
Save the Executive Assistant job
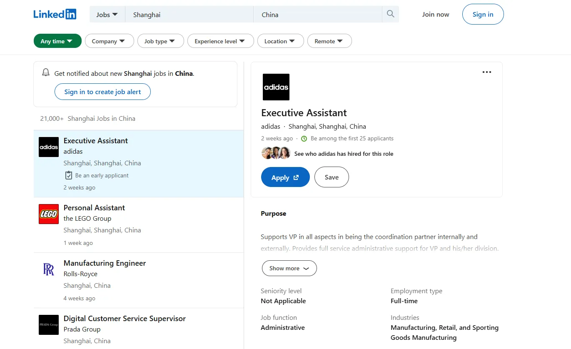coord(332,177)
